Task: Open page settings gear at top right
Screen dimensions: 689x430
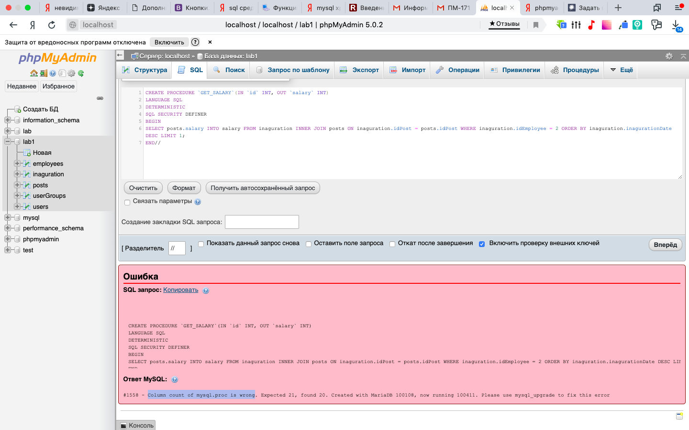Action: [x=669, y=56]
